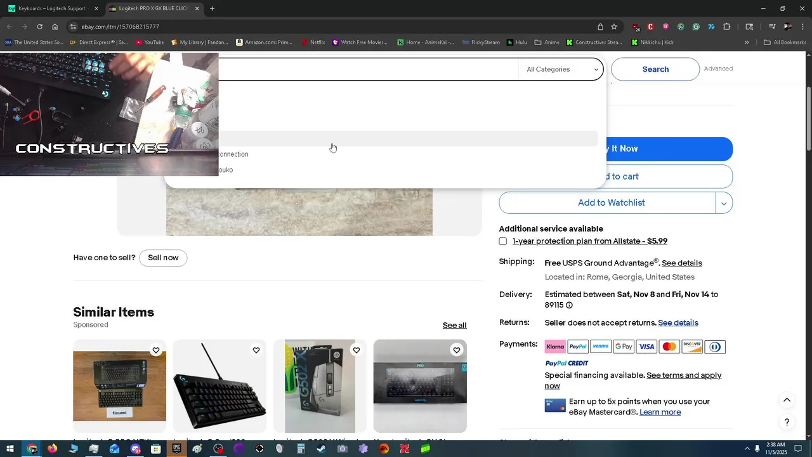Image resolution: width=812 pixels, height=457 pixels.
Task: Open the All Bookmarks folder
Action: pos(785,43)
